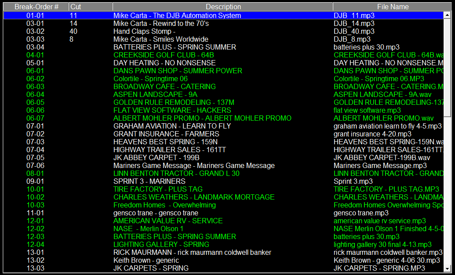Sort by the Break-Order # column header

click(x=36, y=7)
